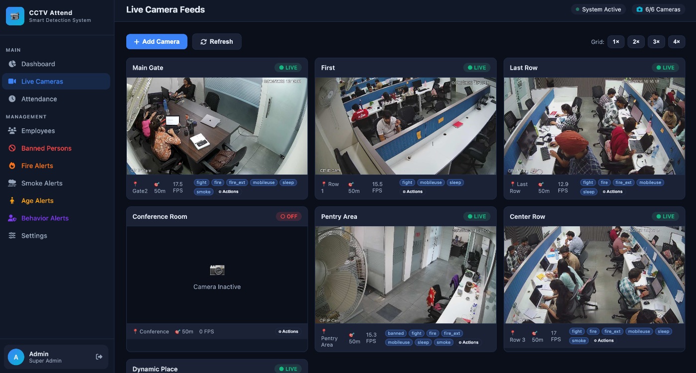Set grid layout to 2×
This screenshot has width=696, height=373.
tap(636, 42)
